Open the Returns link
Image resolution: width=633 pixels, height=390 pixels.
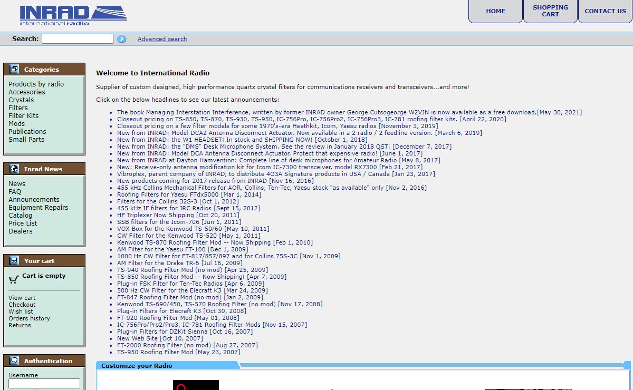[20, 325]
